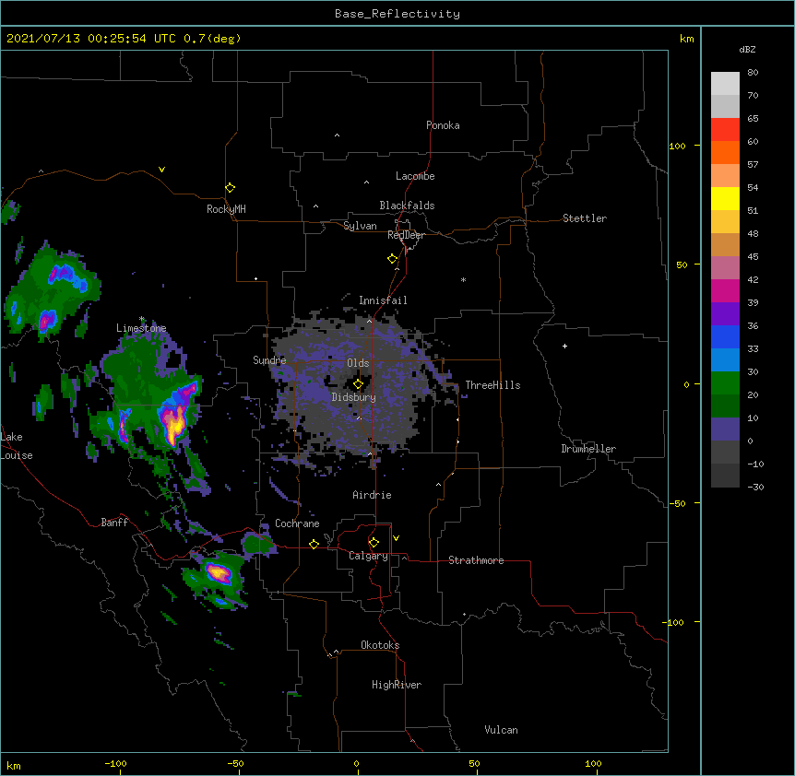
Task: Click the Vulcan label
Action: (x=501, y=730)
